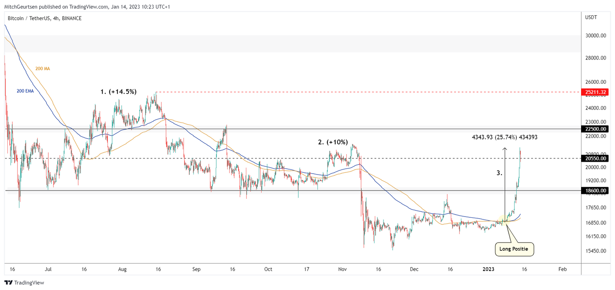Viewport: 615px width, 290px height.
Task: Click the USDT currency axis label
Action: (x=592, y=17)
